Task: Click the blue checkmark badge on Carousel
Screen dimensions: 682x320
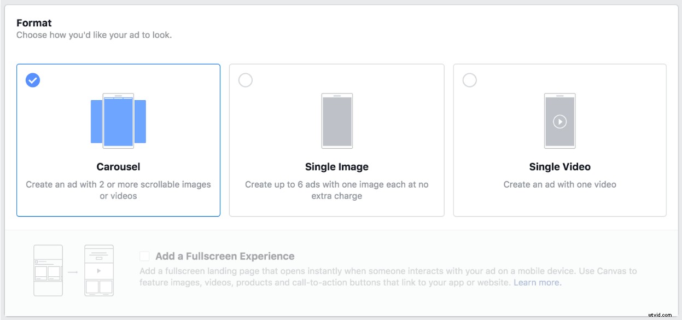Action: click(x=33, y=80)
